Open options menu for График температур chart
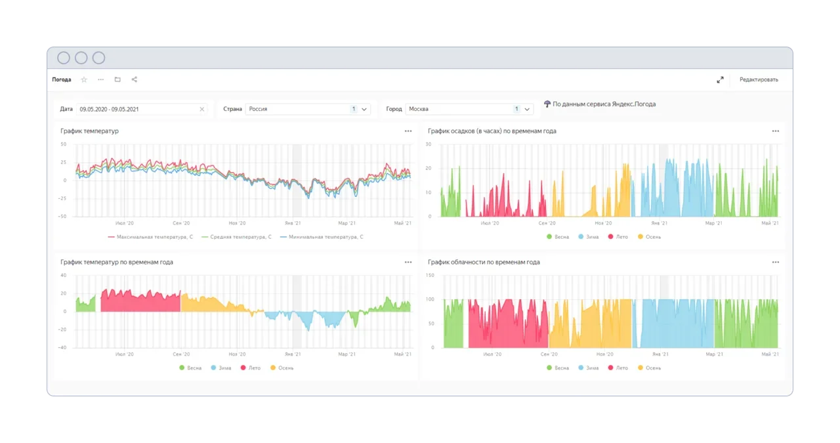 pyautogui.click(x=408, y=131)
